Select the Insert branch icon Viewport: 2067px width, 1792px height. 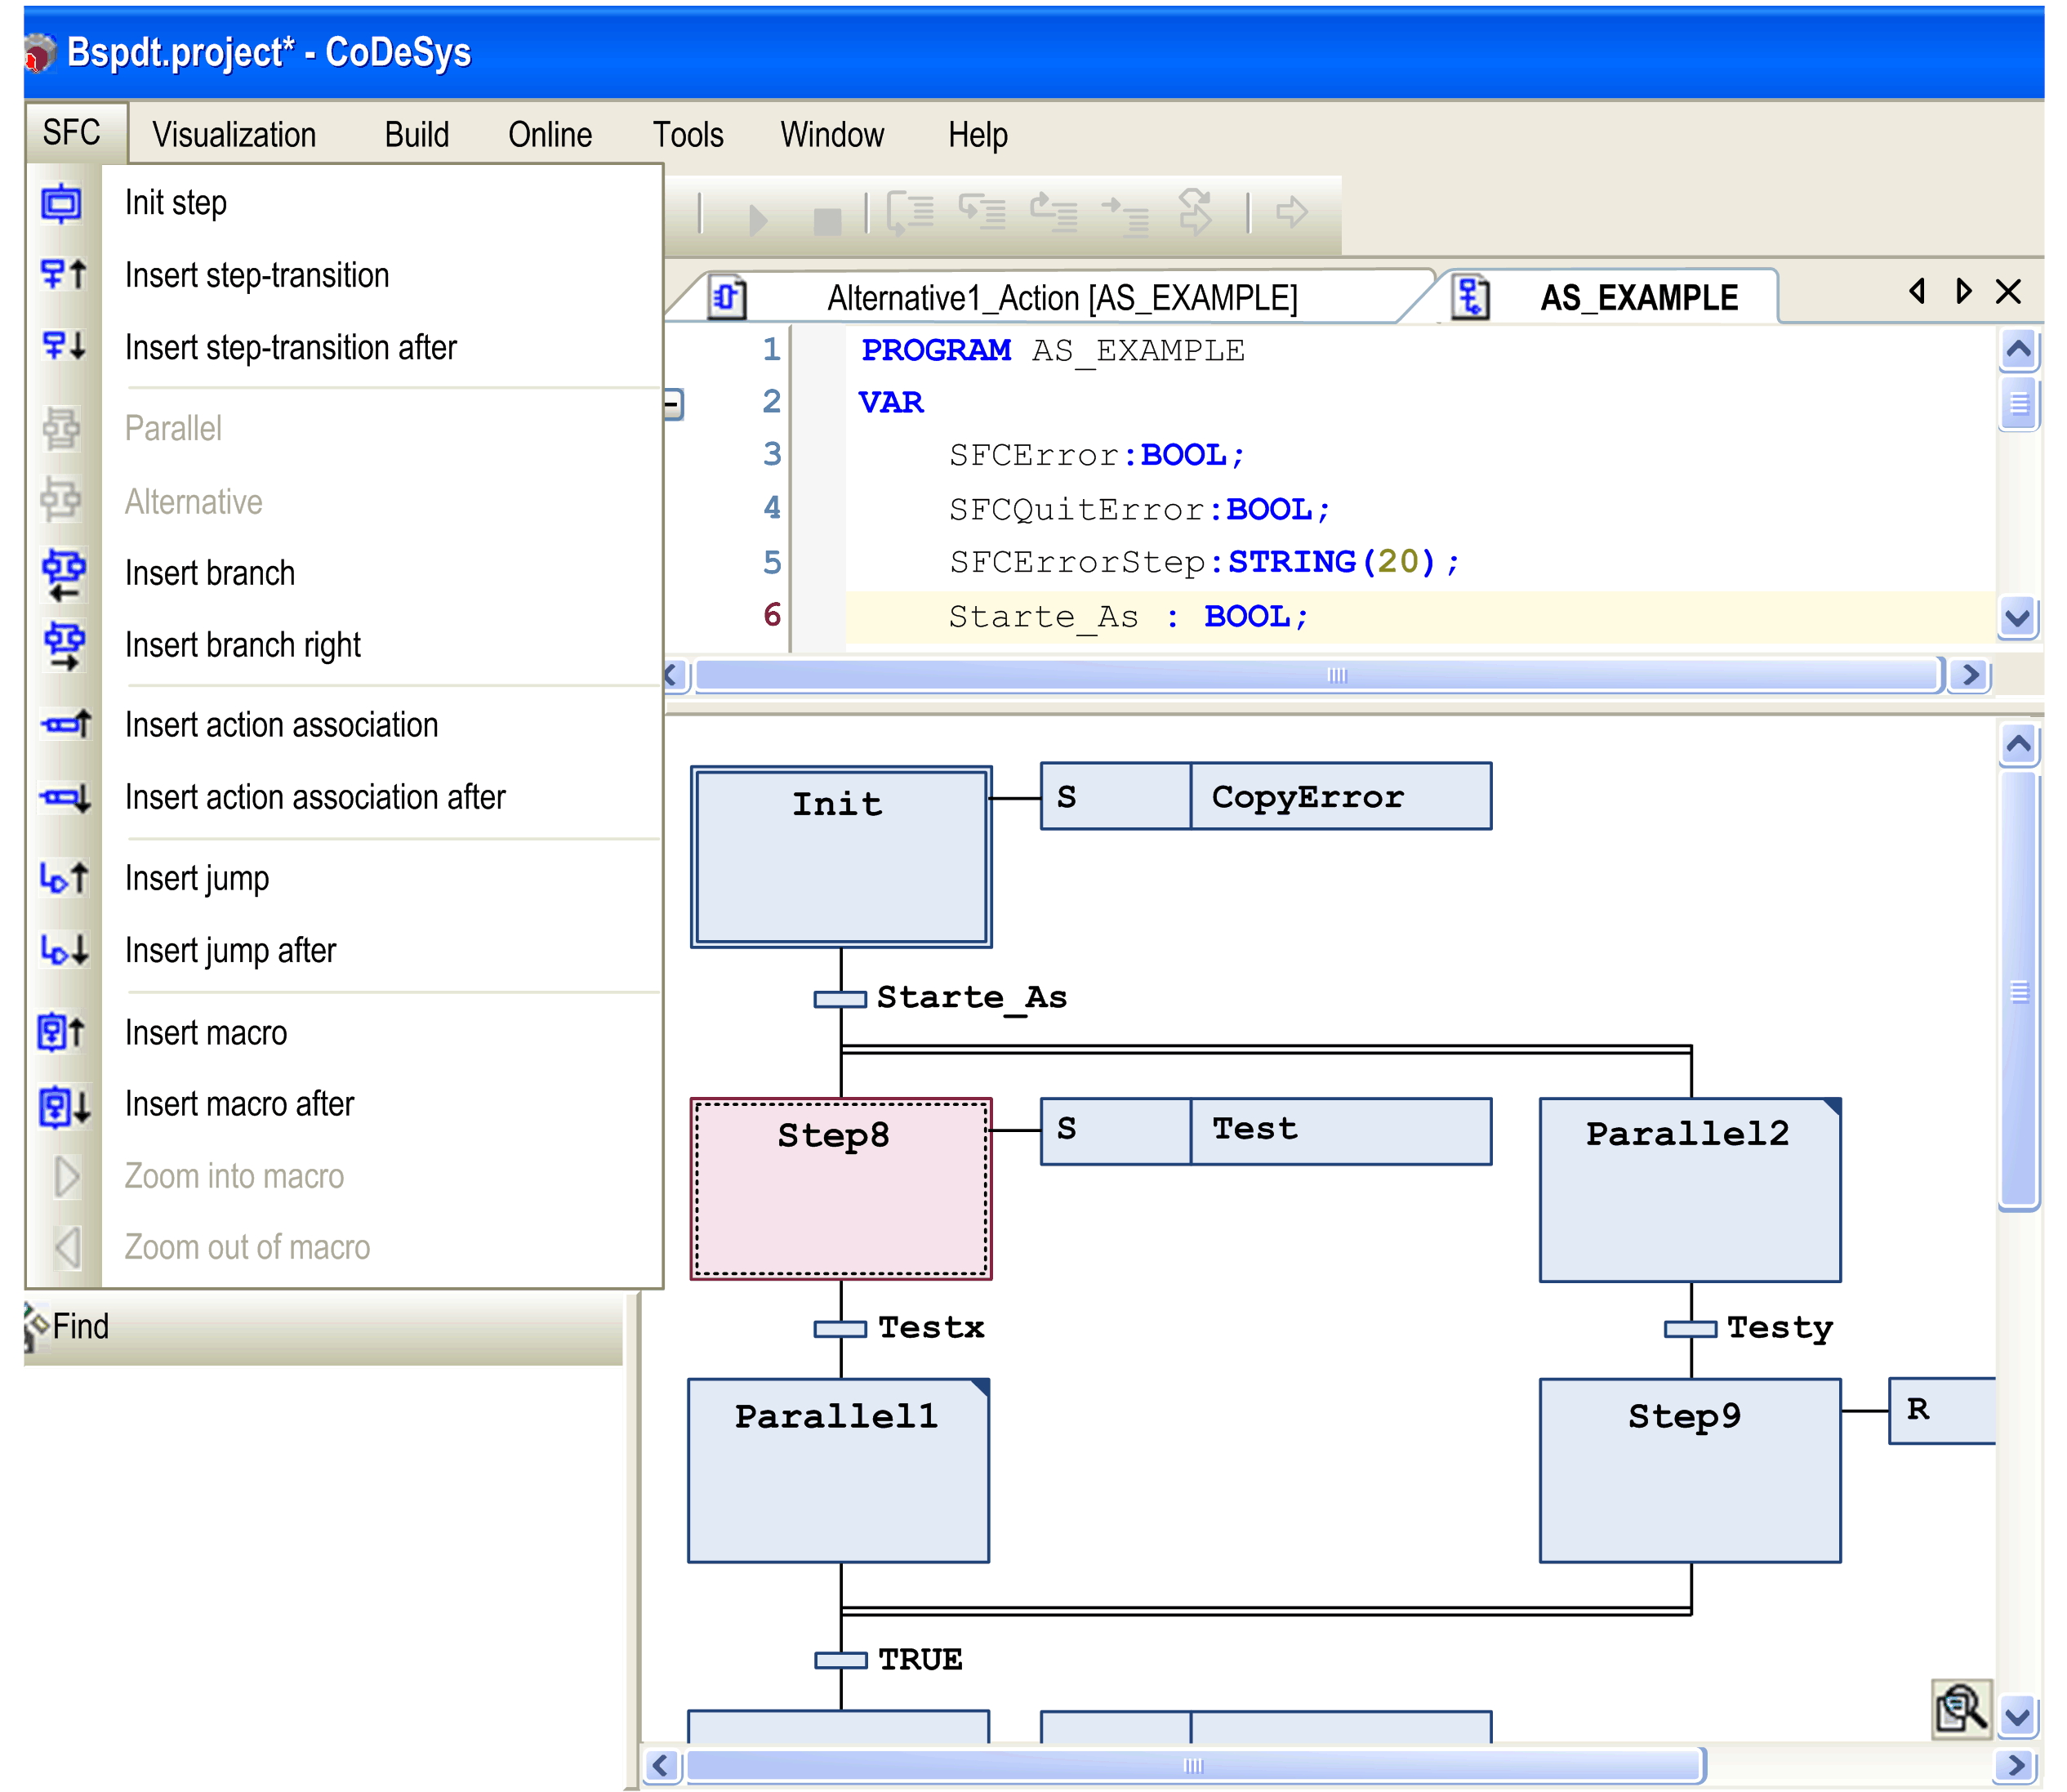64,573
